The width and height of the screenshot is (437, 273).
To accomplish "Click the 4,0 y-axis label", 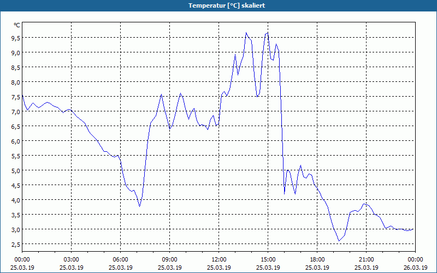I will point(15,200).
